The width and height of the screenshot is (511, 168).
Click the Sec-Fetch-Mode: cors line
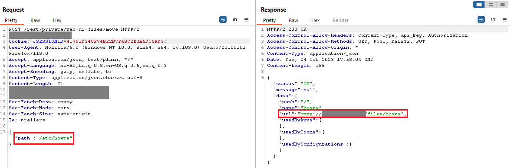[x=39, y=108]
